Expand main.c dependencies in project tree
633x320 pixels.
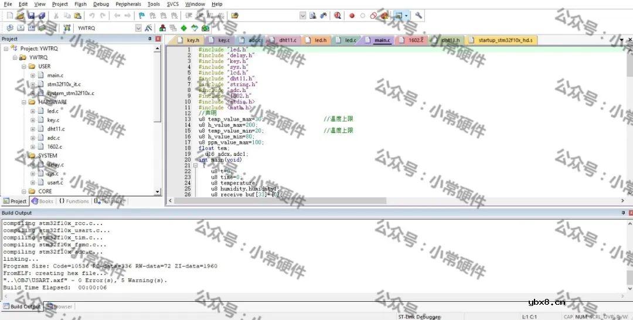click(33, 75)
